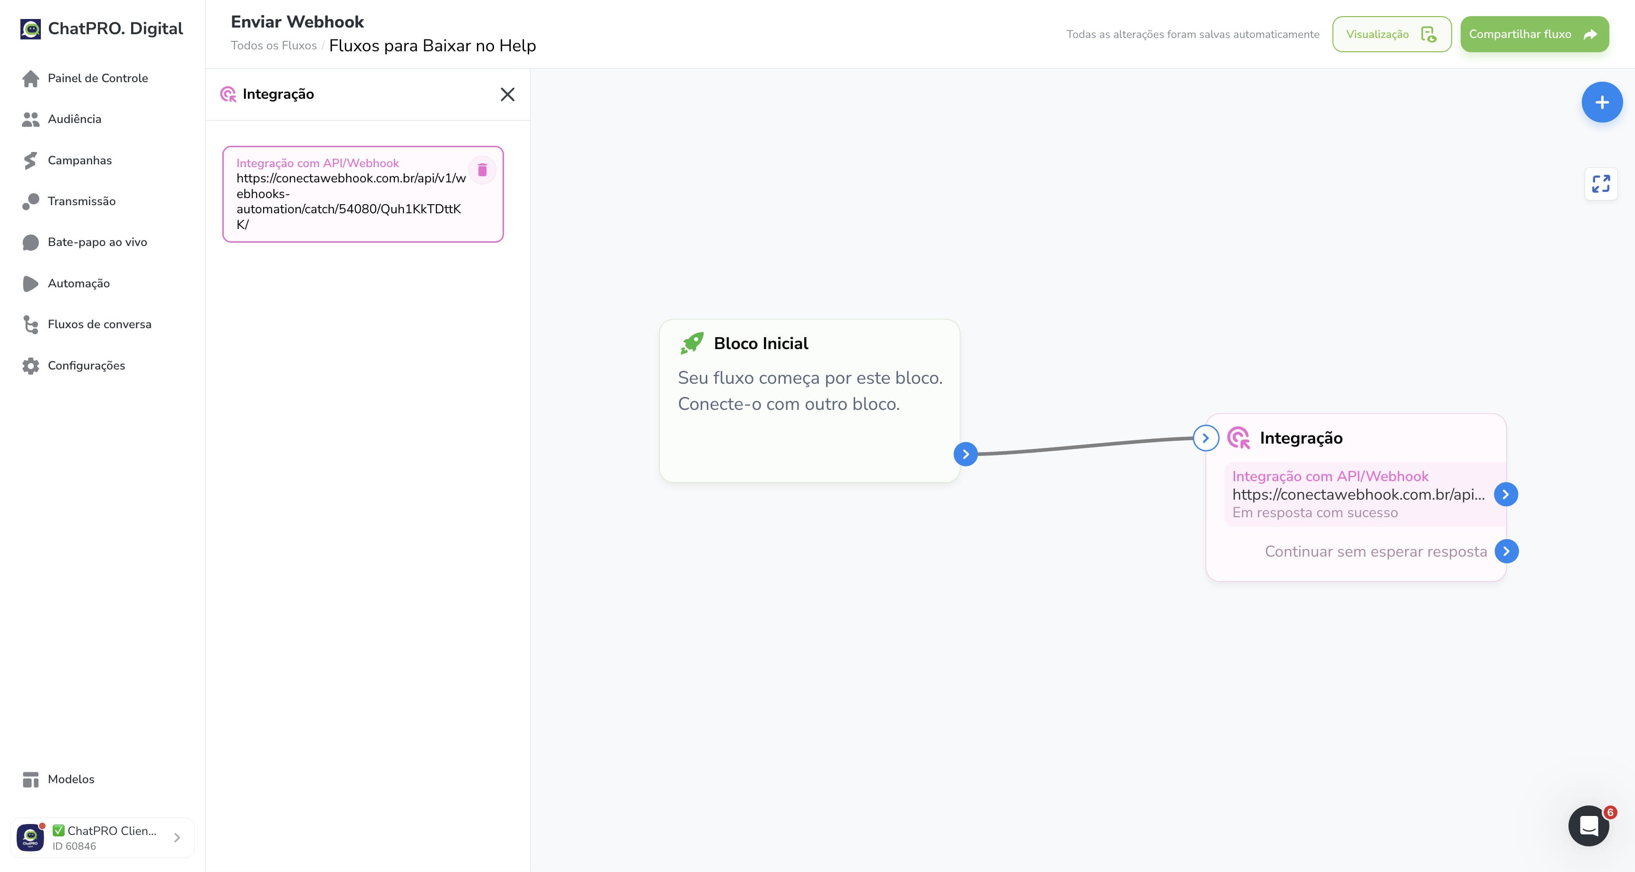Click the Bloco Inicial output connector arrow

(x=965, y=454)
